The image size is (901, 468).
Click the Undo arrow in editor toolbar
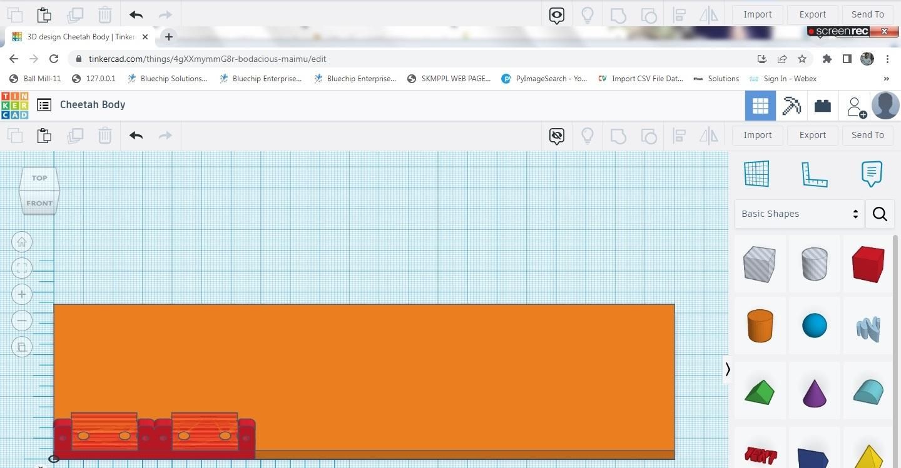tap(136, 135)
